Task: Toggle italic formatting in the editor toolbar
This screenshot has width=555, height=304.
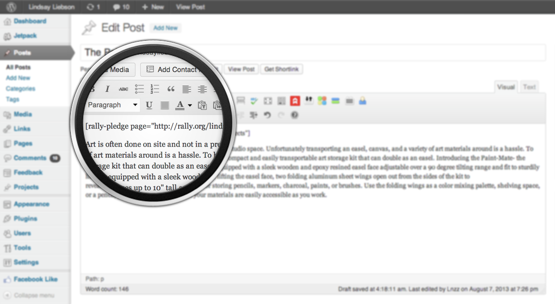Action: tap(107, 89)
